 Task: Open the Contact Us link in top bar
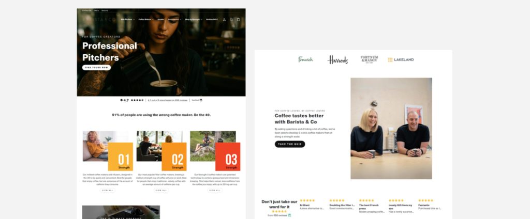[86, 10]
